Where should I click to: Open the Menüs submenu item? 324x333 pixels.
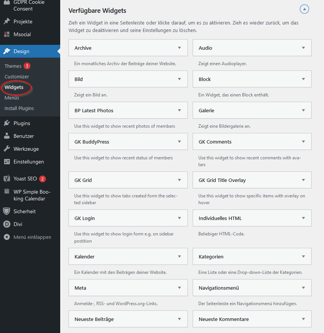[12, 98]
